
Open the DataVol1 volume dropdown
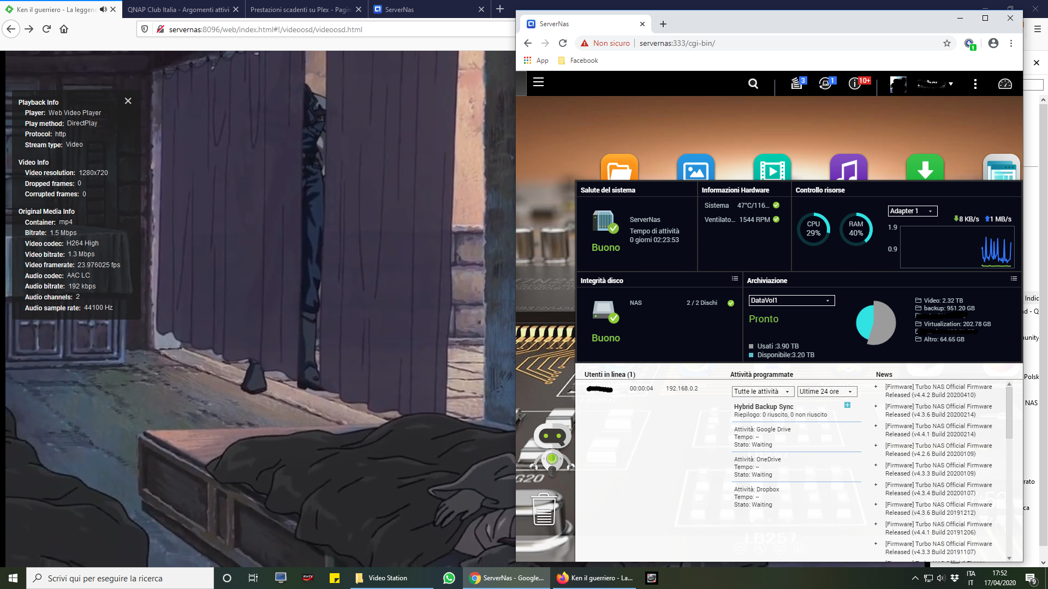click(x=791, y=300)
